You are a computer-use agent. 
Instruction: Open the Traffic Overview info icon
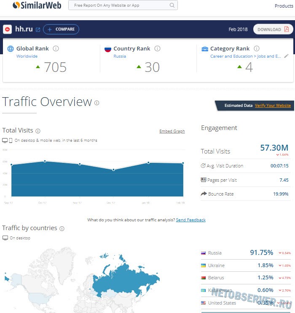[x=97, y=103]
